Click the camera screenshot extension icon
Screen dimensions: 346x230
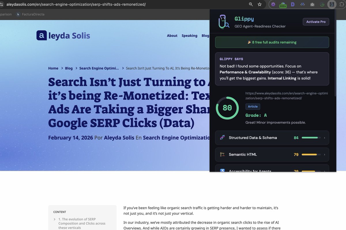tap(312, 5)
